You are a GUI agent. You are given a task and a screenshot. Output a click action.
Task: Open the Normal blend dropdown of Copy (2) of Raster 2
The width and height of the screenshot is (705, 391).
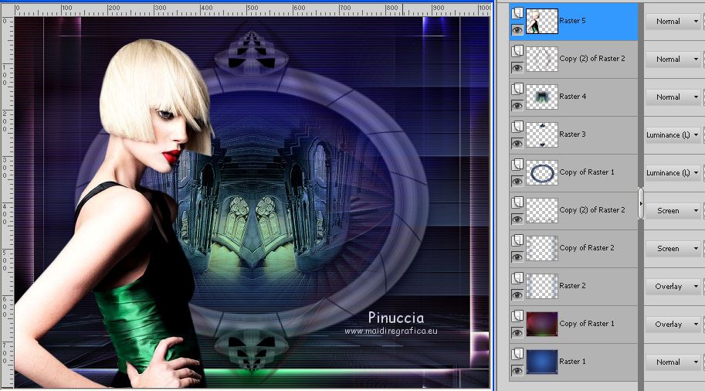pyautogui.click(x=674, y=59)
